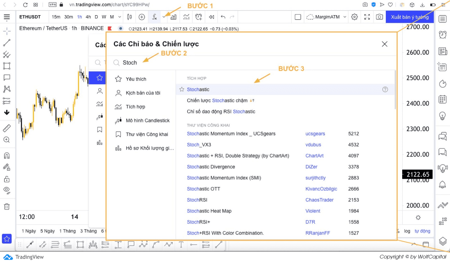Select Stochastic Momentum Index _ UCSgears script
The width and height of the screenshot is (450, 261).
tap(231, 134)
